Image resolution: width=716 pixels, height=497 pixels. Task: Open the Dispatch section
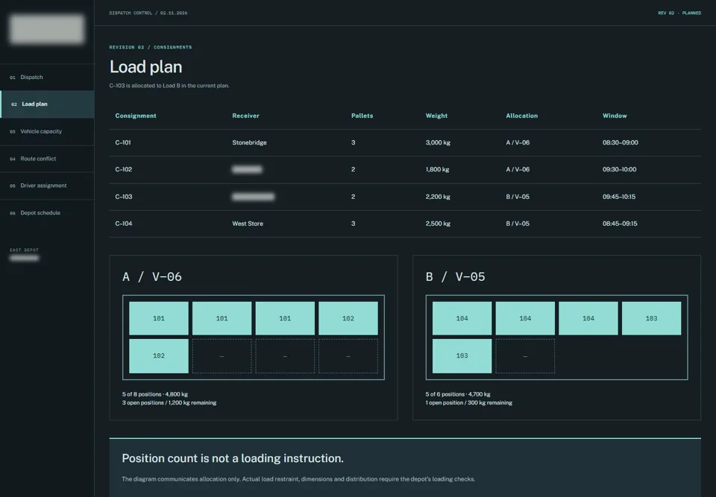point(47,77)
